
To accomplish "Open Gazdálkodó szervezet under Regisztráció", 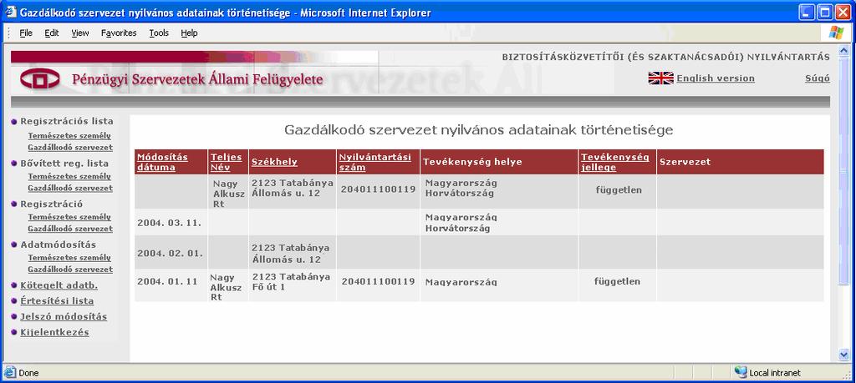I will click(x=70, y=229).
